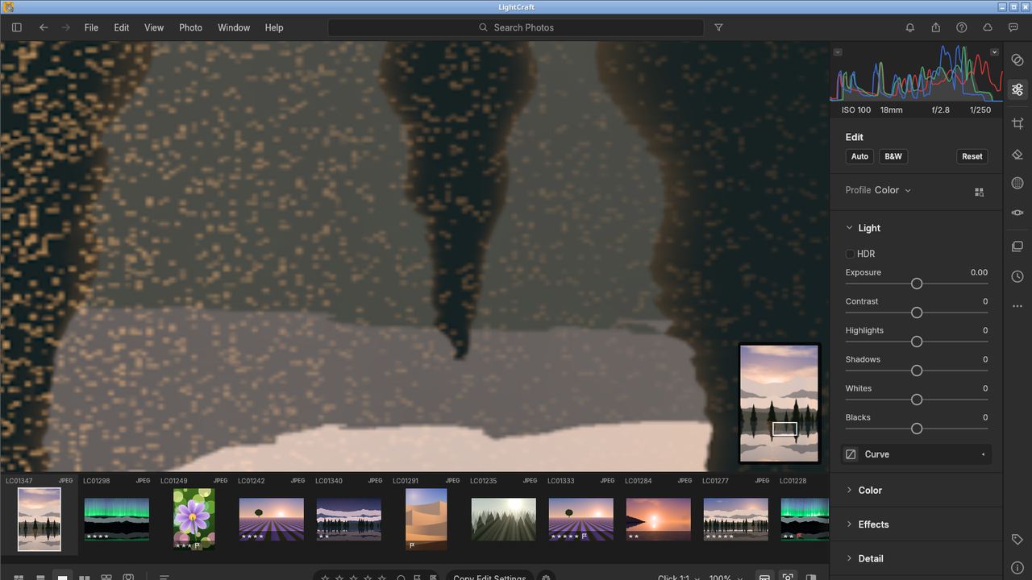Click the Exposure slider handle
The width and height of the screenshot is (1032, 580).
click(x=917, y=284)
